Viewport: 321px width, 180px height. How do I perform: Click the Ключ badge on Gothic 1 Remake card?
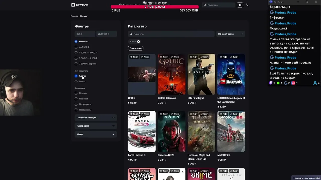point(175,57)
